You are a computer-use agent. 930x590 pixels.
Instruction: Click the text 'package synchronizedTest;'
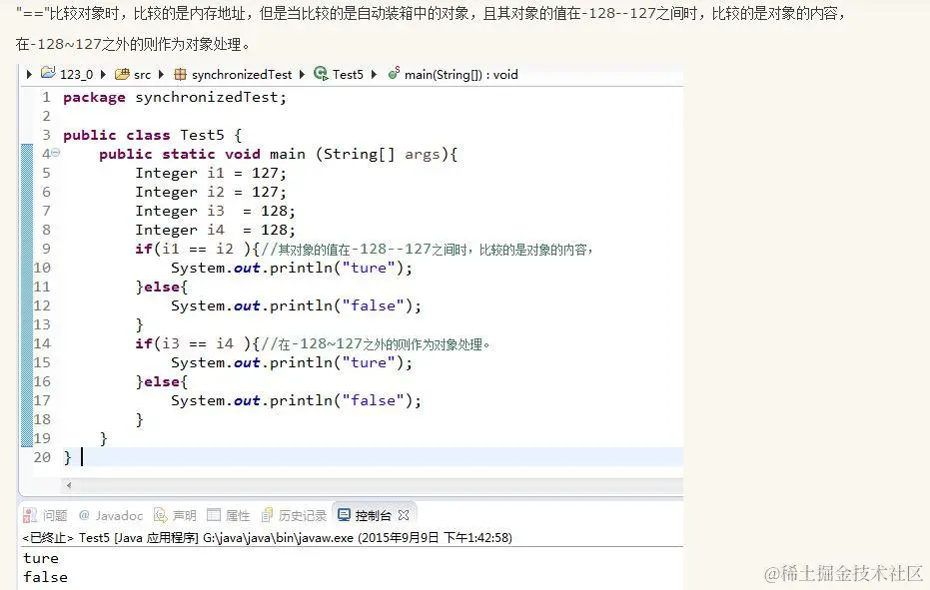tap(175, 97)
